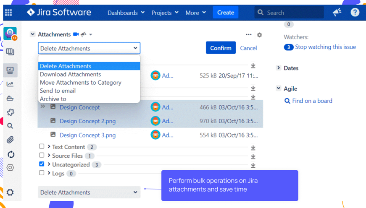366x208 pixels.
Task: Uncheck the Uncategorized category checkbox
Action: point(42,164)
